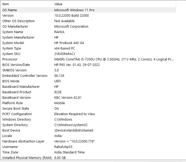Select the System Directory row

click(89, 125)
